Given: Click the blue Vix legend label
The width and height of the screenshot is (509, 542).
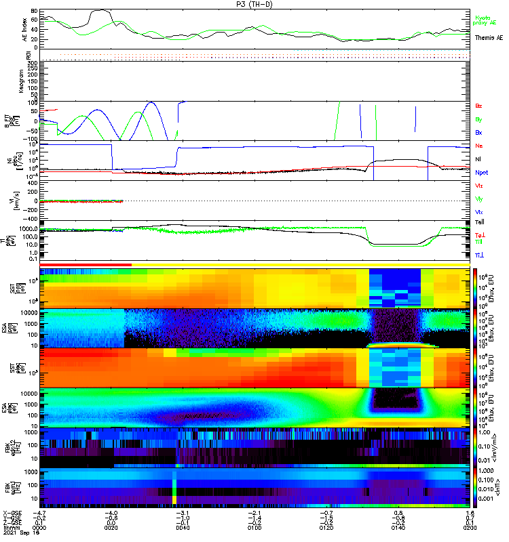Looking at the screenshot, I should [x=479, y=212].
